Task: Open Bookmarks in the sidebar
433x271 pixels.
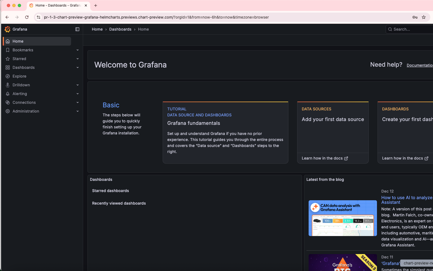Action: click(x=23, y=50)
